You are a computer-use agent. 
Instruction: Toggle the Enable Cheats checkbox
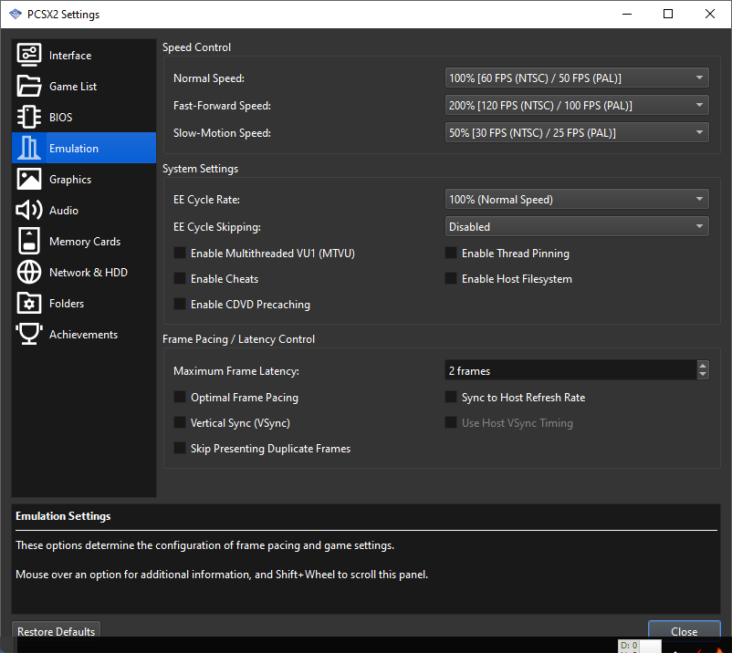pos(180,279)
